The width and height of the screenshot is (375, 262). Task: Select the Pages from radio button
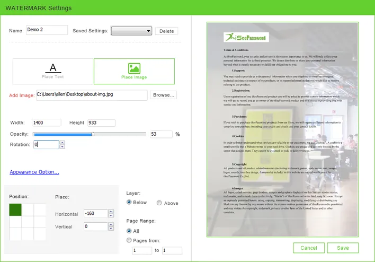(x=129, y=240)
